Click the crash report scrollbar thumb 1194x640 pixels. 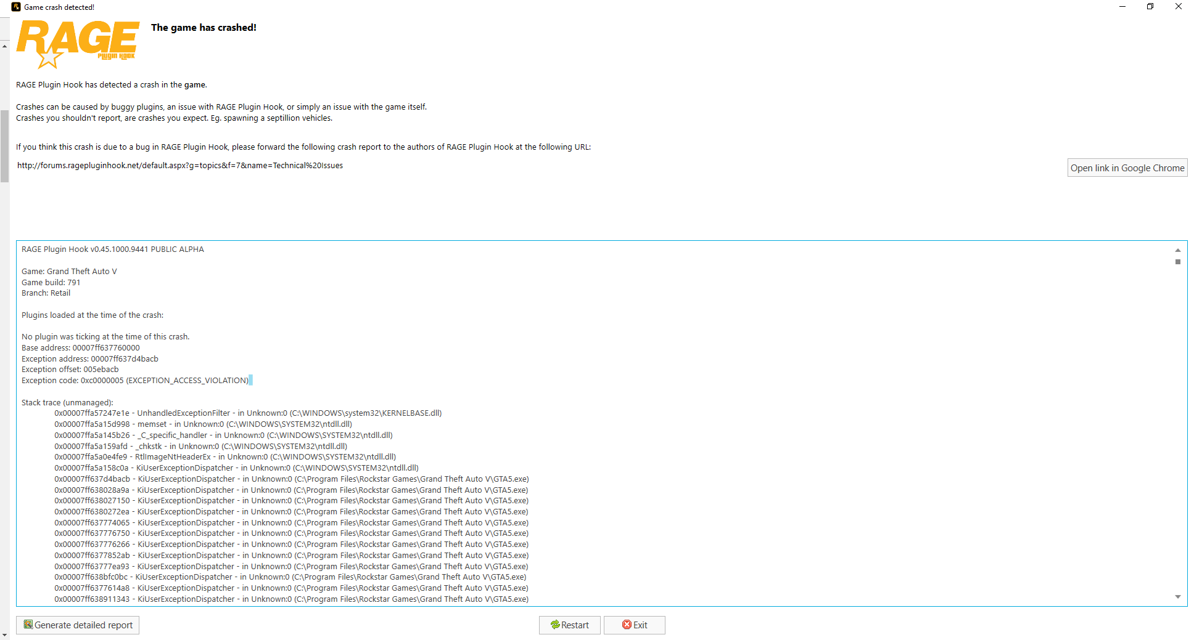[1178, 262]
